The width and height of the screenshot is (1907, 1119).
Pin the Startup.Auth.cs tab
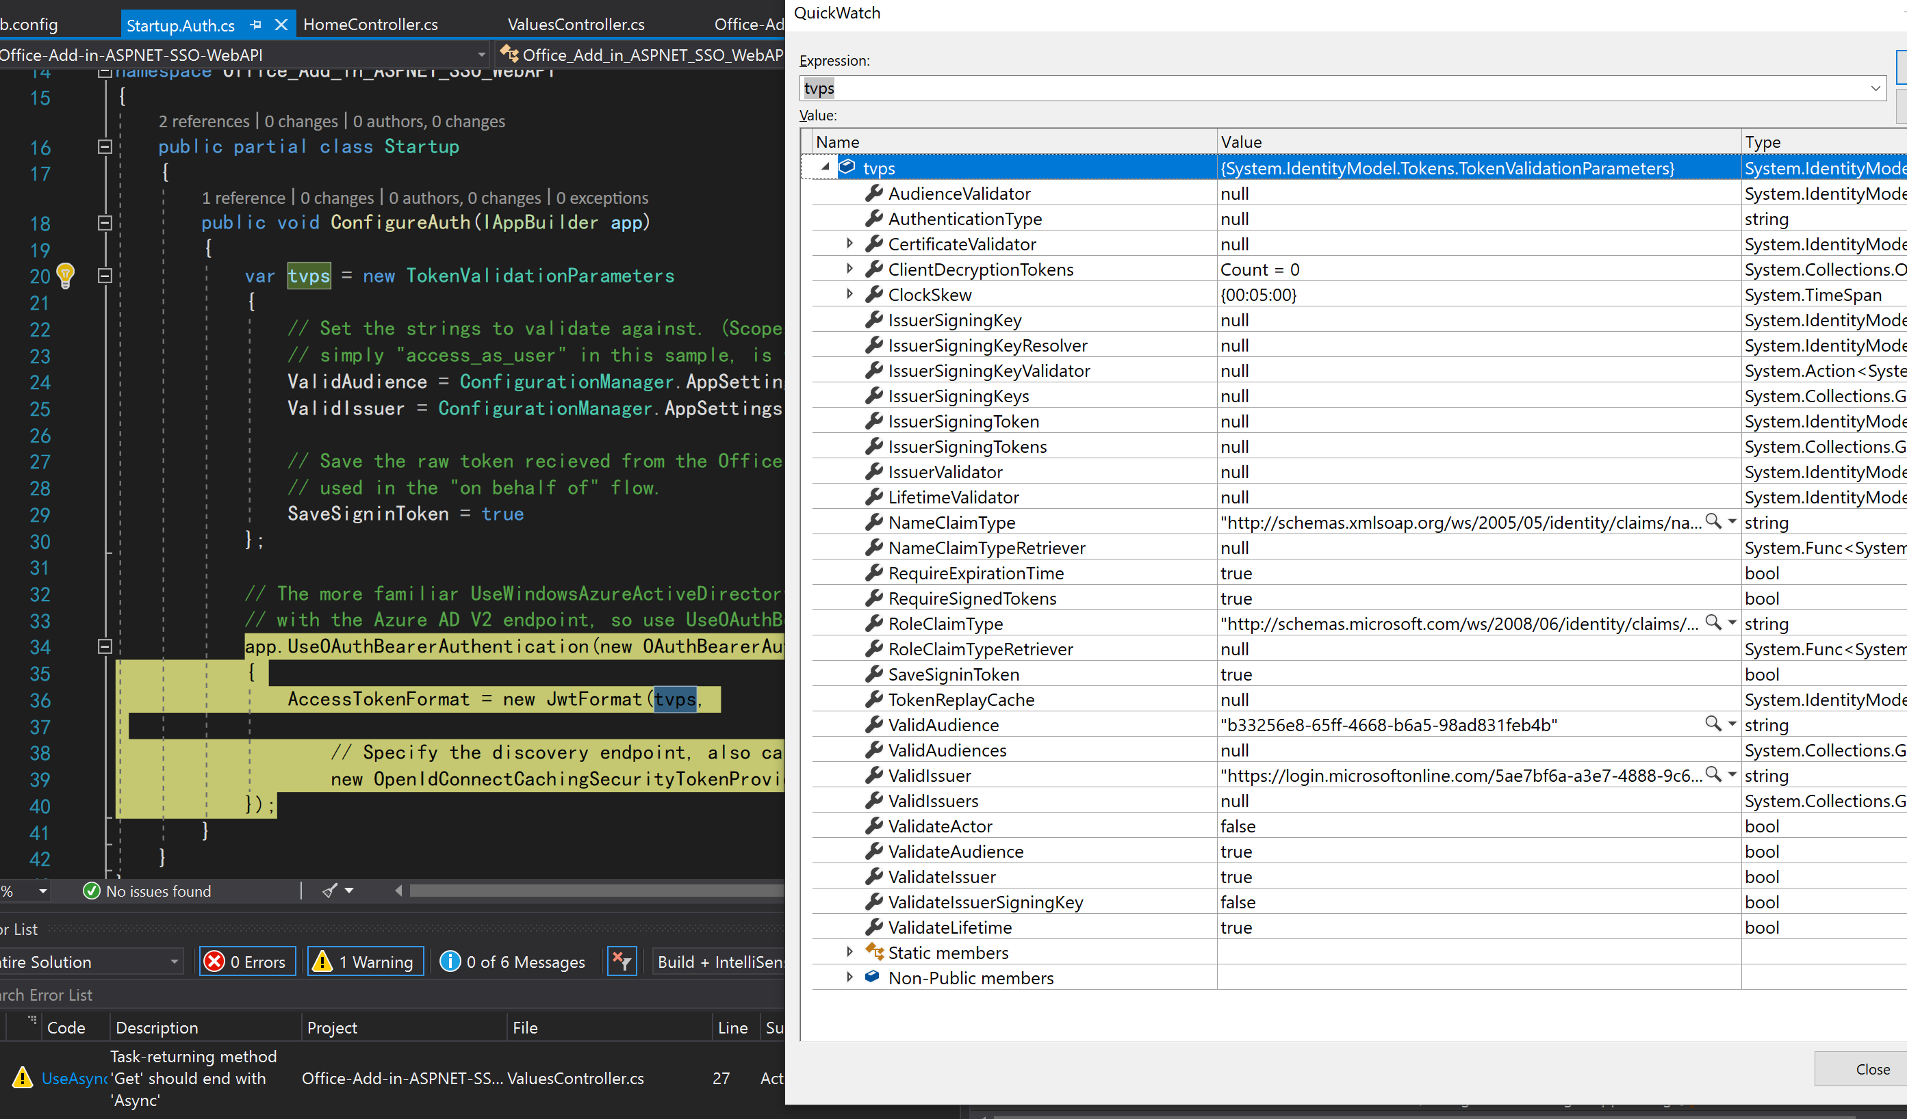coord(256,25)
